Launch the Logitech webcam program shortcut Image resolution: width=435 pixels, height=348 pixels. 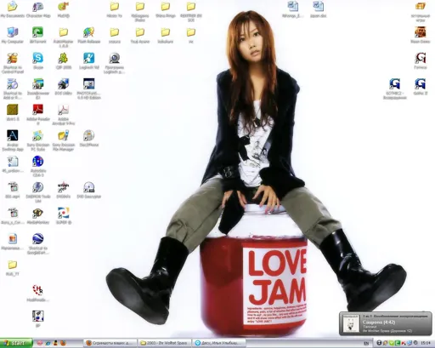pyautogui.click(x=114, y=58)
